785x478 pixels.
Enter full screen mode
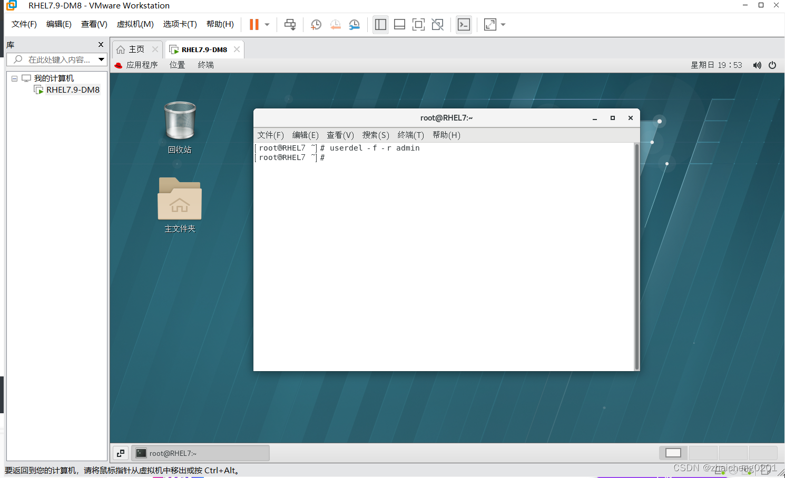coord(418,24)
